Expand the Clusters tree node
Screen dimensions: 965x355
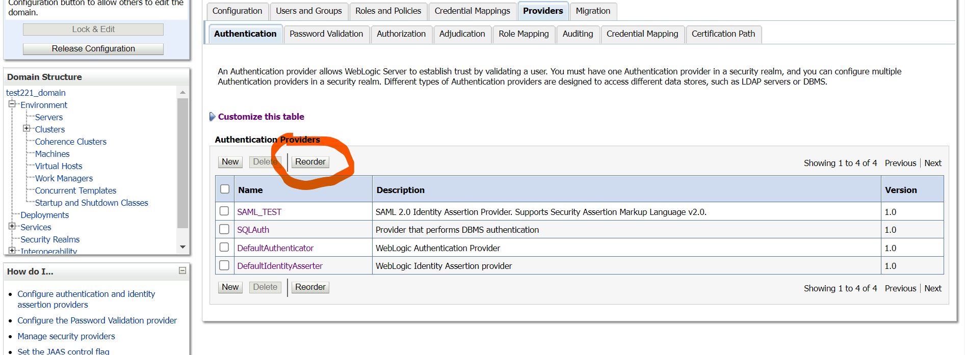[x=27, y=128]
